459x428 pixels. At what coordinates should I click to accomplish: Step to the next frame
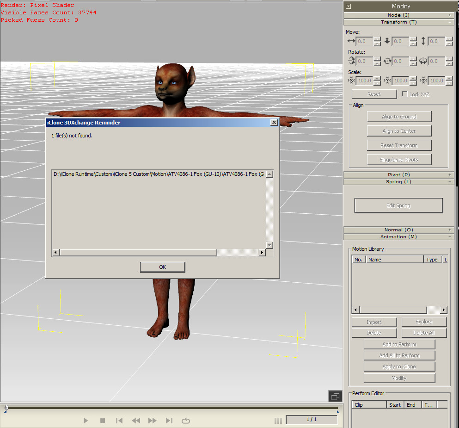pos(152,421)
